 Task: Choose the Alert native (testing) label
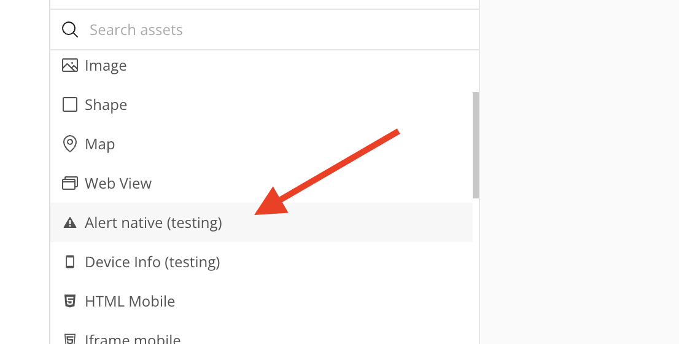153,223
